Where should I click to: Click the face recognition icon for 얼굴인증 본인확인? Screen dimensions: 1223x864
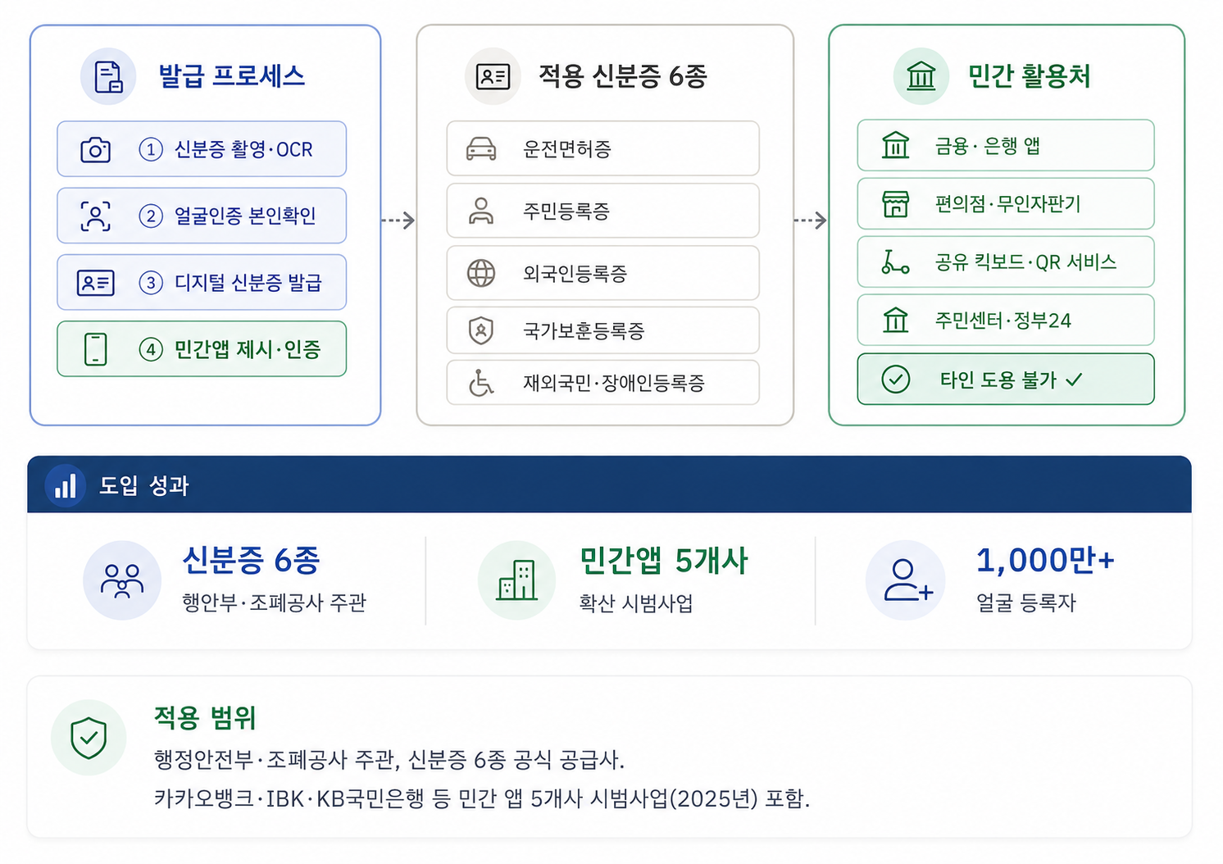tap(96, 216)
